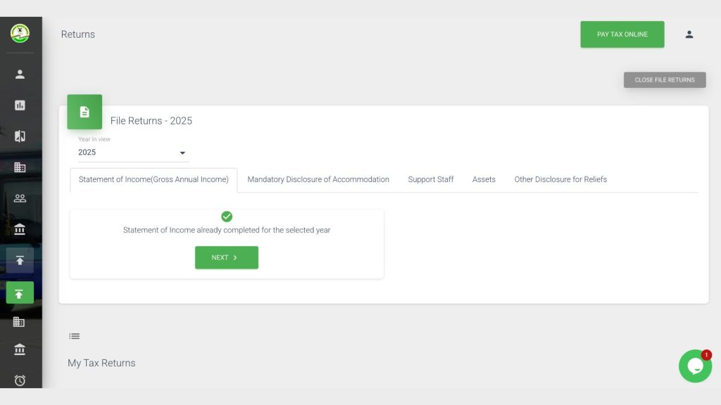Select the statistics chart icon in the sidebar
Image resolution: width=721 pixels, height=405 pixels.
coord(20,105)
